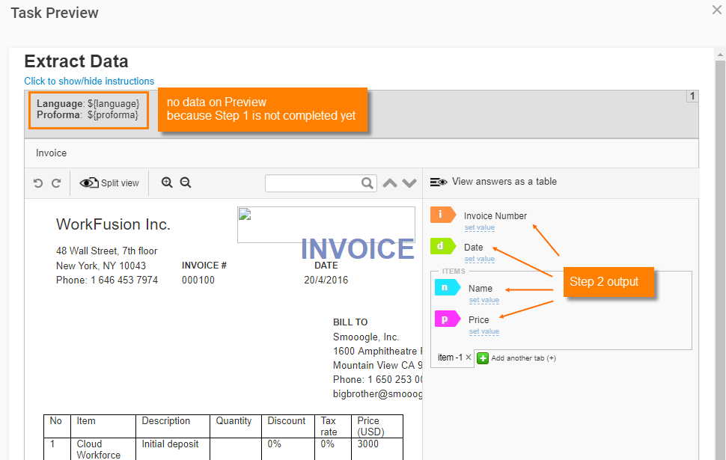Image resolution: width=726 pixels, height=460 pixels.
Task: Click the scrollbar up arrow
Action: pyautogui.click(x=720, y=55)
